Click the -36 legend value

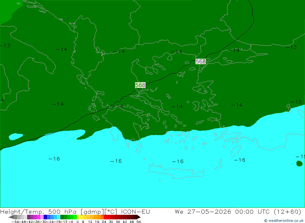pyautogui.click(x=36, y=222)
